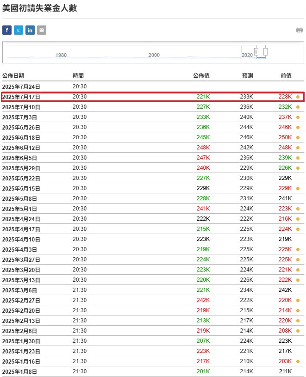
Task: Click the 預測 column header
Action: point(247,75)
